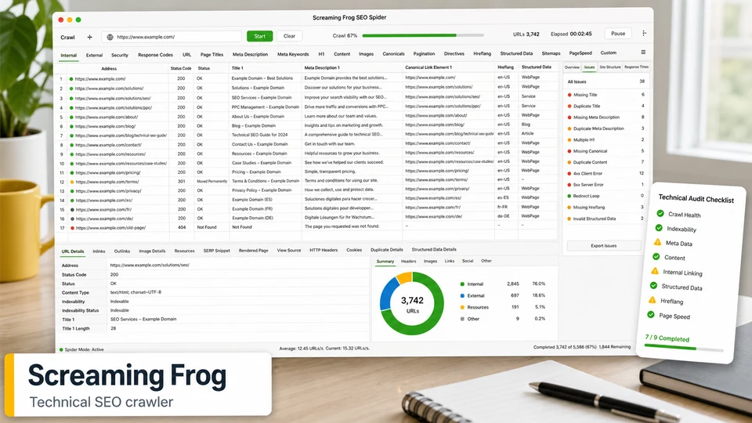Viewport: 752px width, 423px height.
Task: Open the Response Codes tab
Action: click(x=155, y=55)
